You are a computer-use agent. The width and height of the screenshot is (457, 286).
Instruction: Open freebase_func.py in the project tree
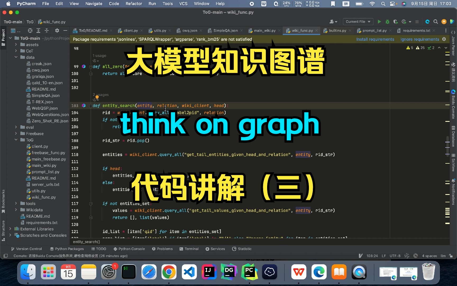48,153
